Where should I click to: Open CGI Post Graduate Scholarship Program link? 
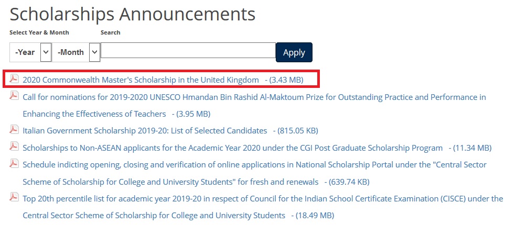pos(232,148)
